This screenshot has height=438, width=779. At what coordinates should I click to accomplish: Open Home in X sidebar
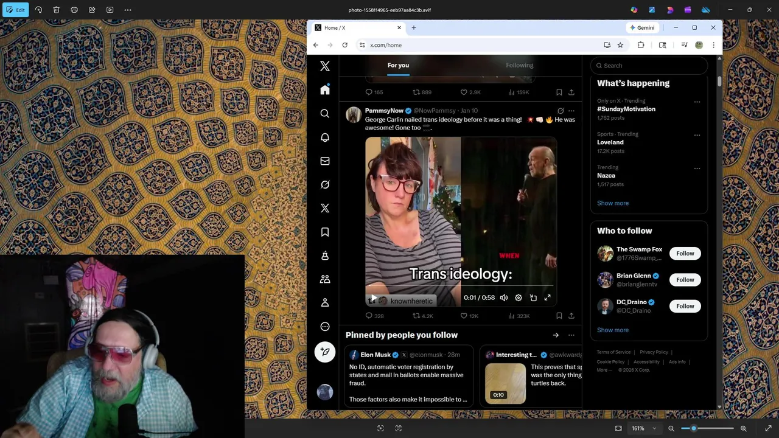click(325, 90)
